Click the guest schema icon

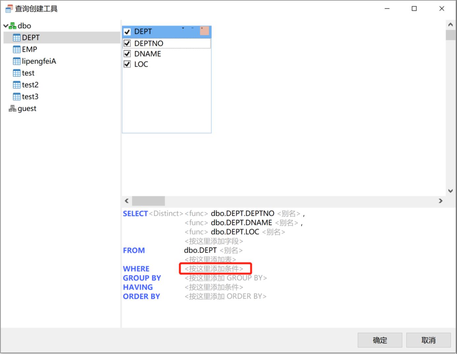click(x=13, y=109)
